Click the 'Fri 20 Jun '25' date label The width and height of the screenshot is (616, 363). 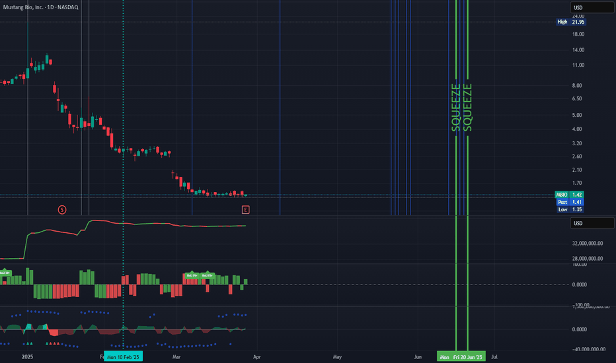point(467,356)
